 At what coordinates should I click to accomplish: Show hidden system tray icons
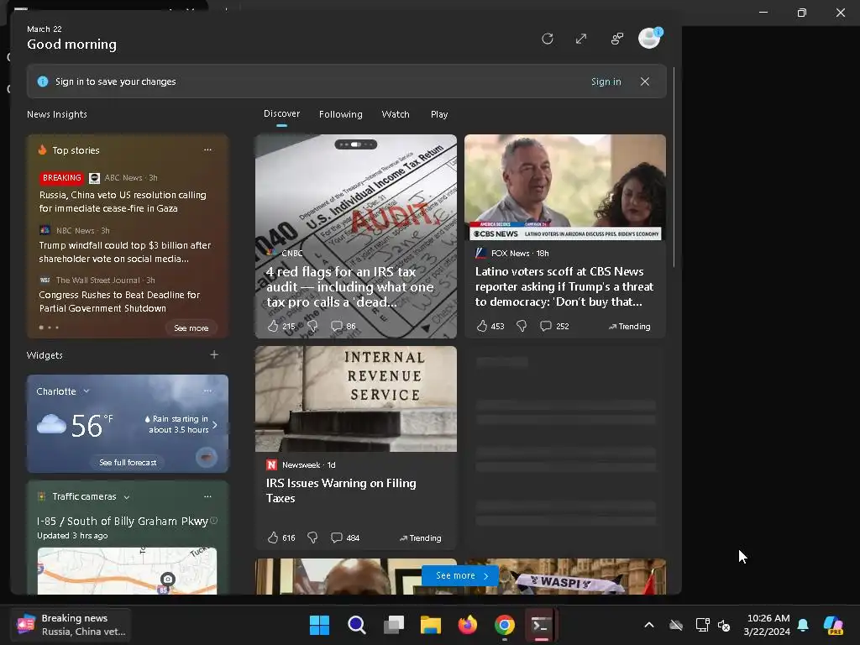(x=649, y=625)
